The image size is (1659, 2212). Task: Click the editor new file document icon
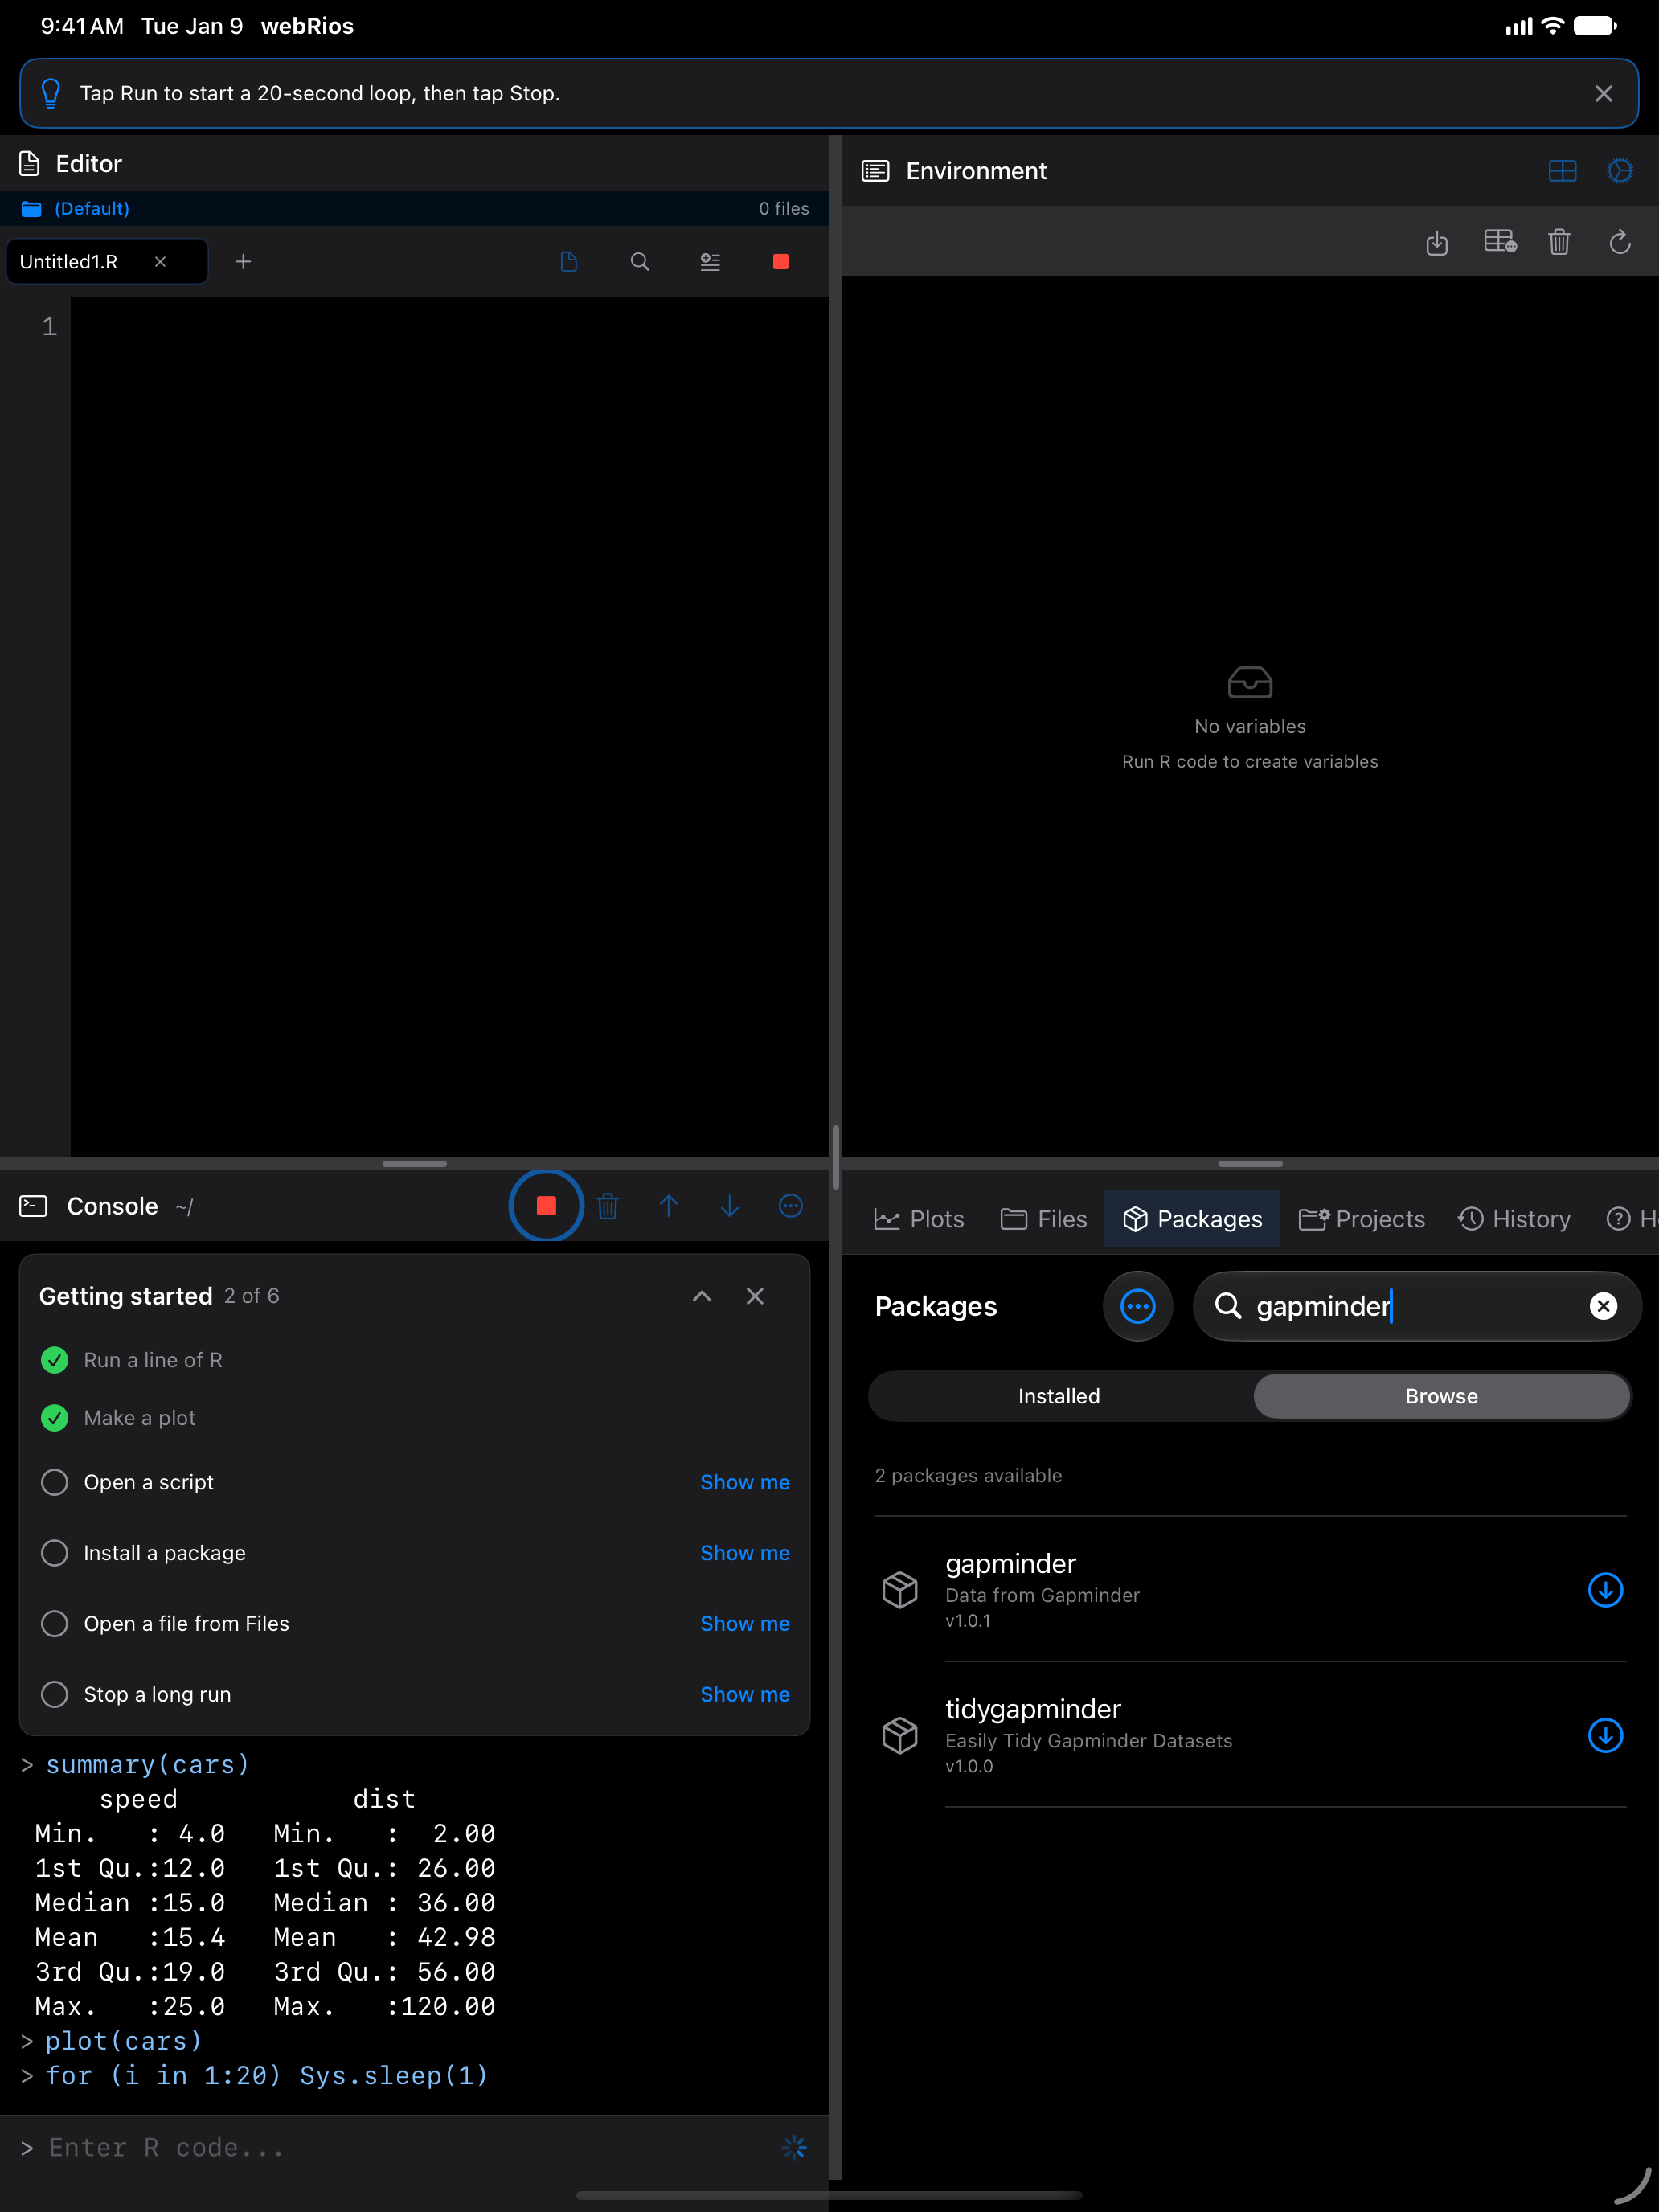tap(569, 262)
